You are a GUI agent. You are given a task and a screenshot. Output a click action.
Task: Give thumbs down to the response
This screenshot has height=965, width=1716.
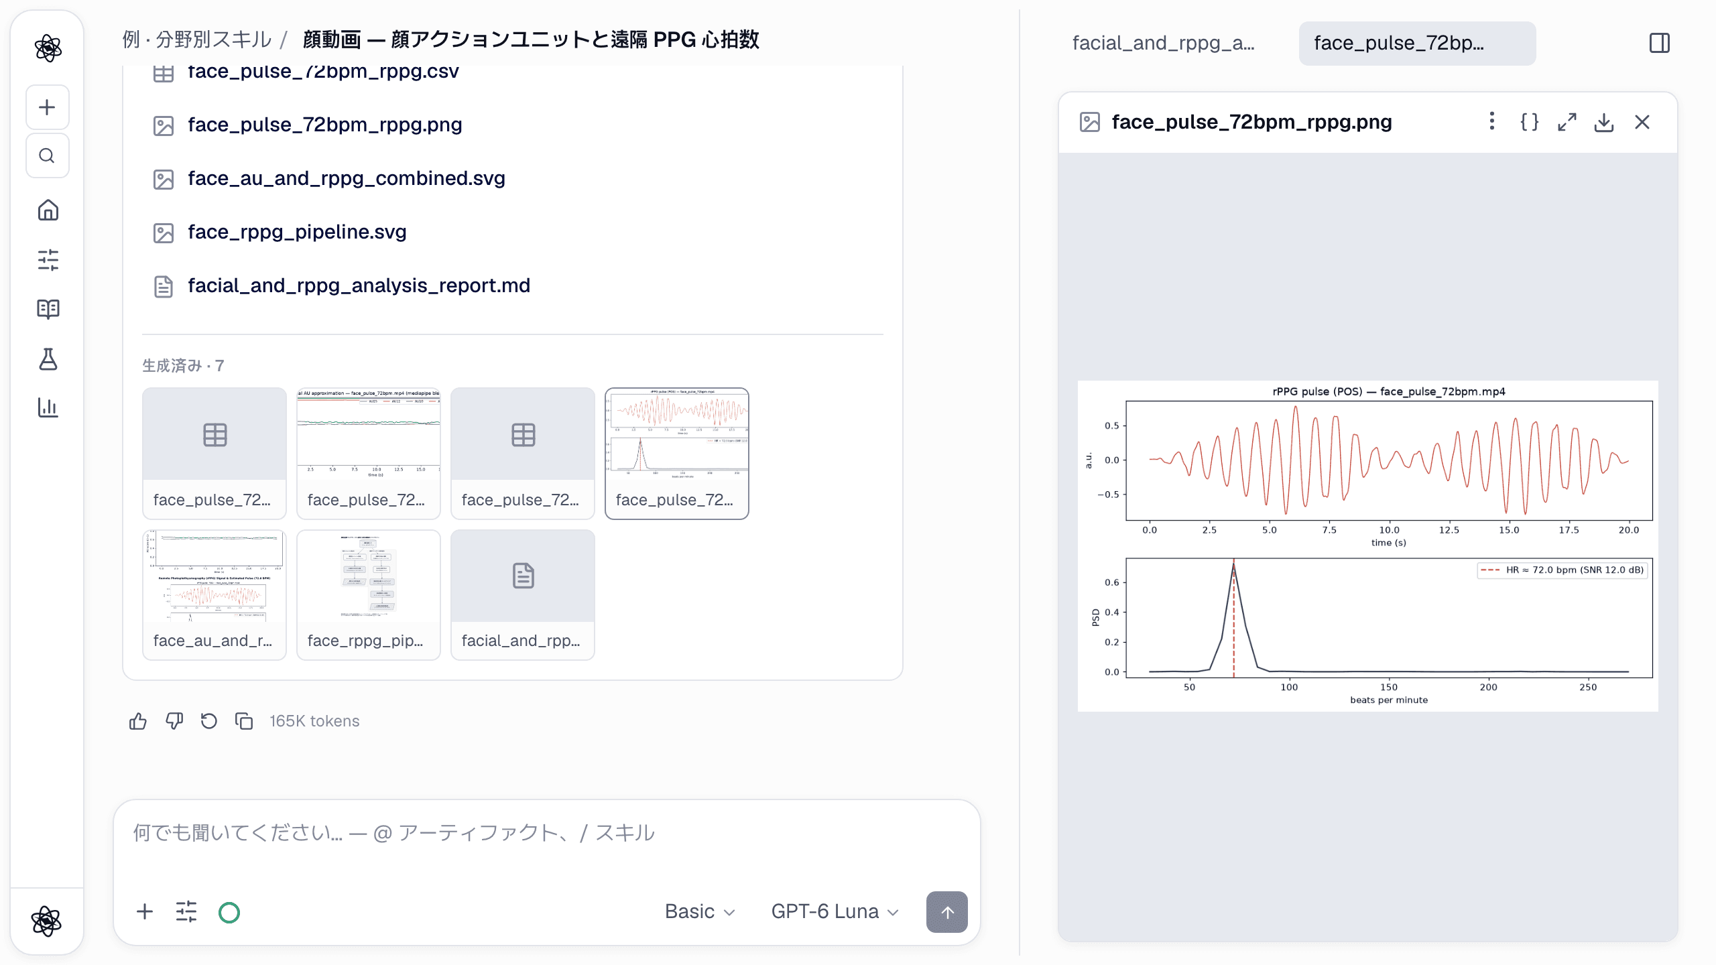pos(174,721)
